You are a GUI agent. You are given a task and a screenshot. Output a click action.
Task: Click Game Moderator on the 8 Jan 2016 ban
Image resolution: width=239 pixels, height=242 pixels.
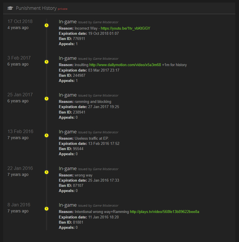coord(105,205)
